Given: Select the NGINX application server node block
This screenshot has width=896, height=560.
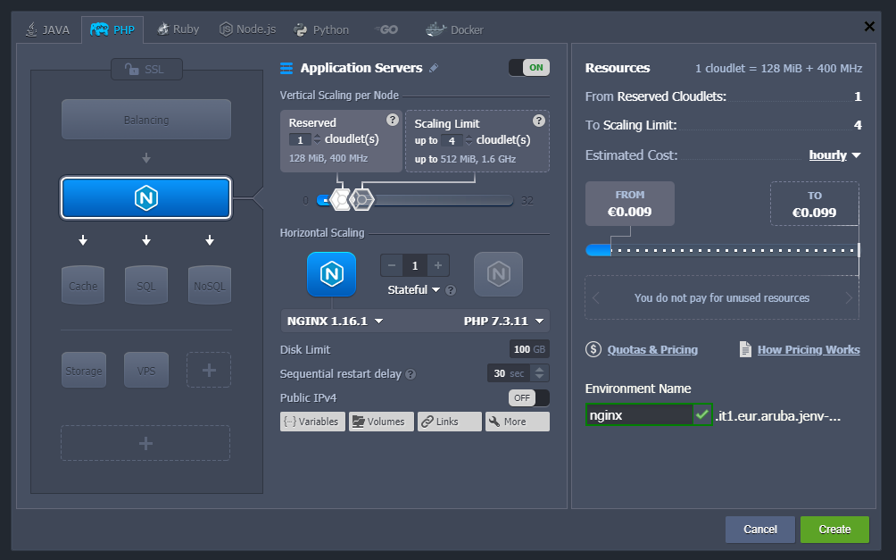Looking at the screenshot, I should [x=146, y=198].
